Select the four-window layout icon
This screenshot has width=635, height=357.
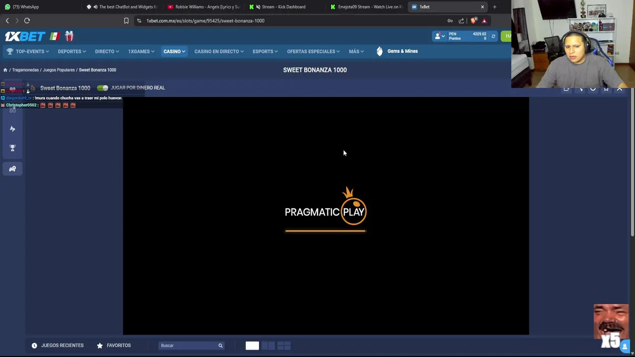(x=284, y=346)
